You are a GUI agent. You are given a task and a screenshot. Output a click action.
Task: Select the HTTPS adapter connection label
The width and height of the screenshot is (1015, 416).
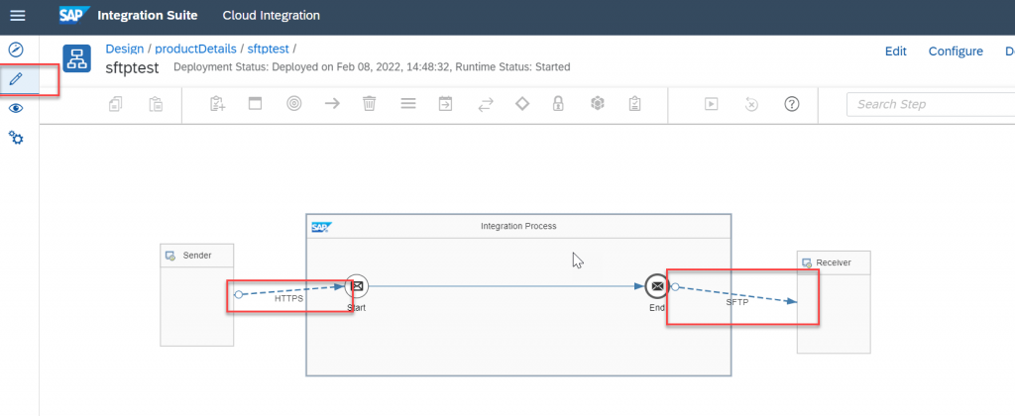[288, 299]
